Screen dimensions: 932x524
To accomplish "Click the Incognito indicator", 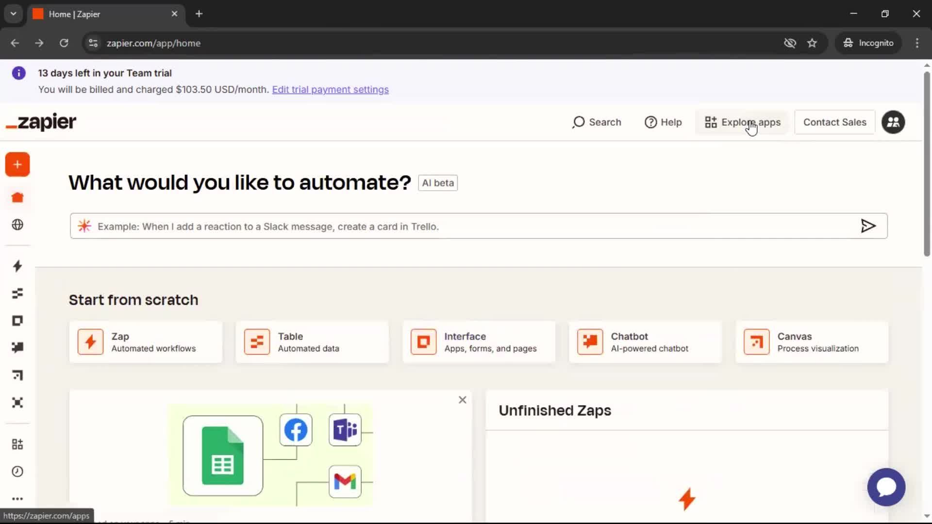I will tap(868, 43).
